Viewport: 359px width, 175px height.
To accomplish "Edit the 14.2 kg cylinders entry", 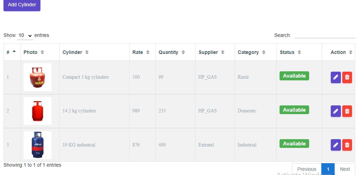I will pyautogui.click(x=336, y=111).
